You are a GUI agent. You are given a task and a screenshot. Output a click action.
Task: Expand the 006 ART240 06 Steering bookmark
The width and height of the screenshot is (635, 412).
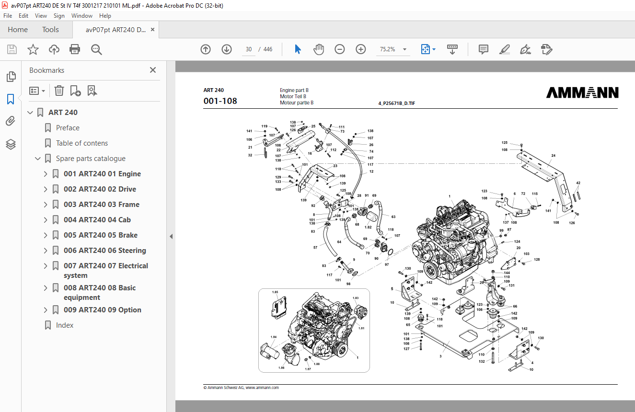point(46,251)
